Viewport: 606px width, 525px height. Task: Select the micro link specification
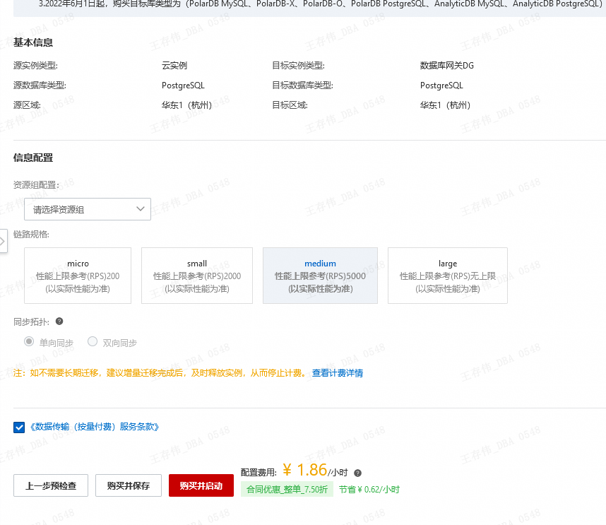click(x=78, y=276)
